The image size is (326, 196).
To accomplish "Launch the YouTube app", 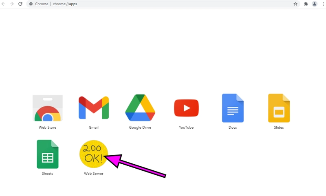I will 186,108.
